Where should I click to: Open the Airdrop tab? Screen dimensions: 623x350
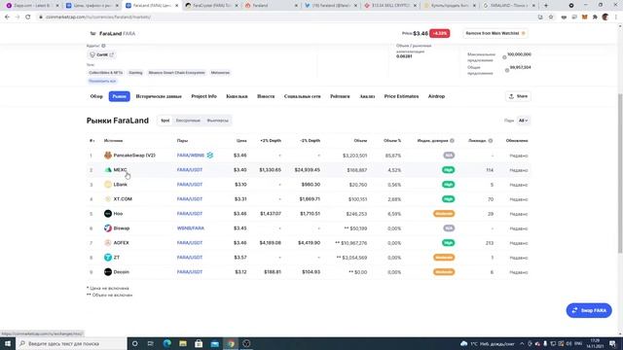point(436,96)
